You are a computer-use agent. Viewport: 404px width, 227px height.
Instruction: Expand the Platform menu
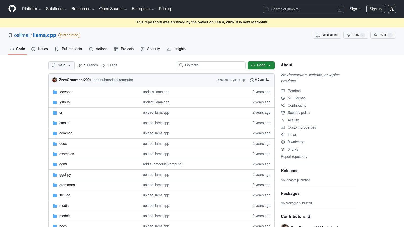[32, 9]
